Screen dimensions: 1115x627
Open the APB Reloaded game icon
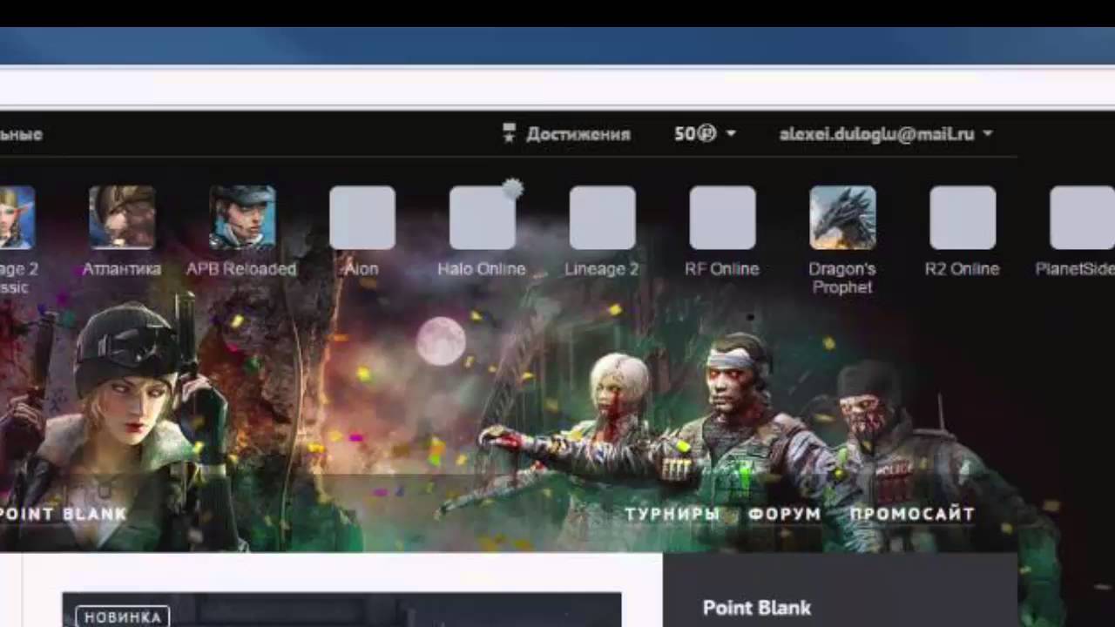tap(242, 218)
